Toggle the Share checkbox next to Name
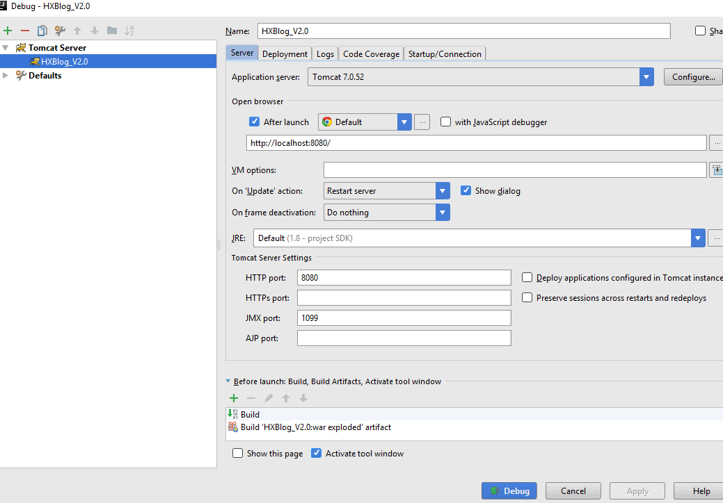Image resolution: width=723 pixels, height=503 pixels. coord(701,31)
